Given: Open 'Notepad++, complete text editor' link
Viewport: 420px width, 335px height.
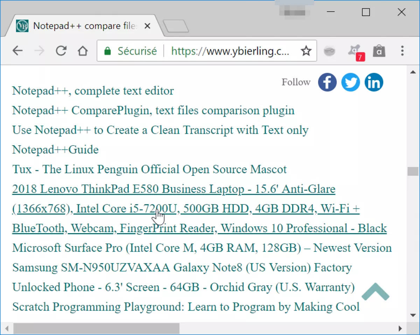Looking at the screenshot, I should (93, 91).
